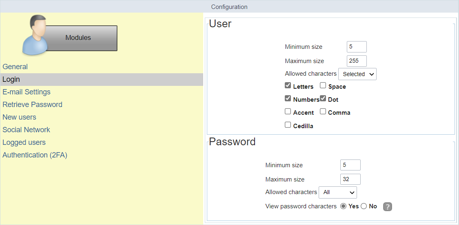The width and height of the screenshot is (459, 225).
Task: Select the Login menu item
Action: pos(11,79)
